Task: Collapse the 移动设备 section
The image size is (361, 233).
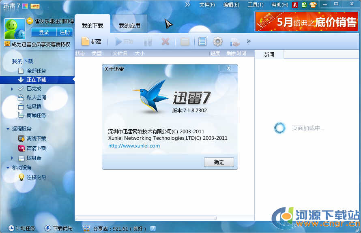Action: click(x=8, y=168)
